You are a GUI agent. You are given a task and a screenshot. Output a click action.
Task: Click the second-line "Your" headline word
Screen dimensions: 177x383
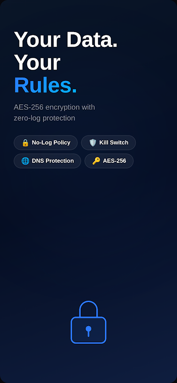[37, 62]
